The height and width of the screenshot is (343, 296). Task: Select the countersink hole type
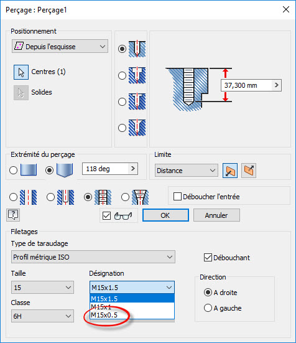click(122, 128)
